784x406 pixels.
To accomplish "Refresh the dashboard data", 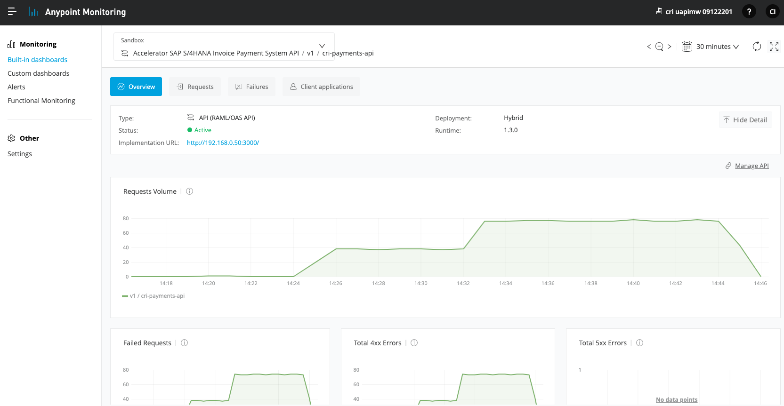I will (757, 47).
